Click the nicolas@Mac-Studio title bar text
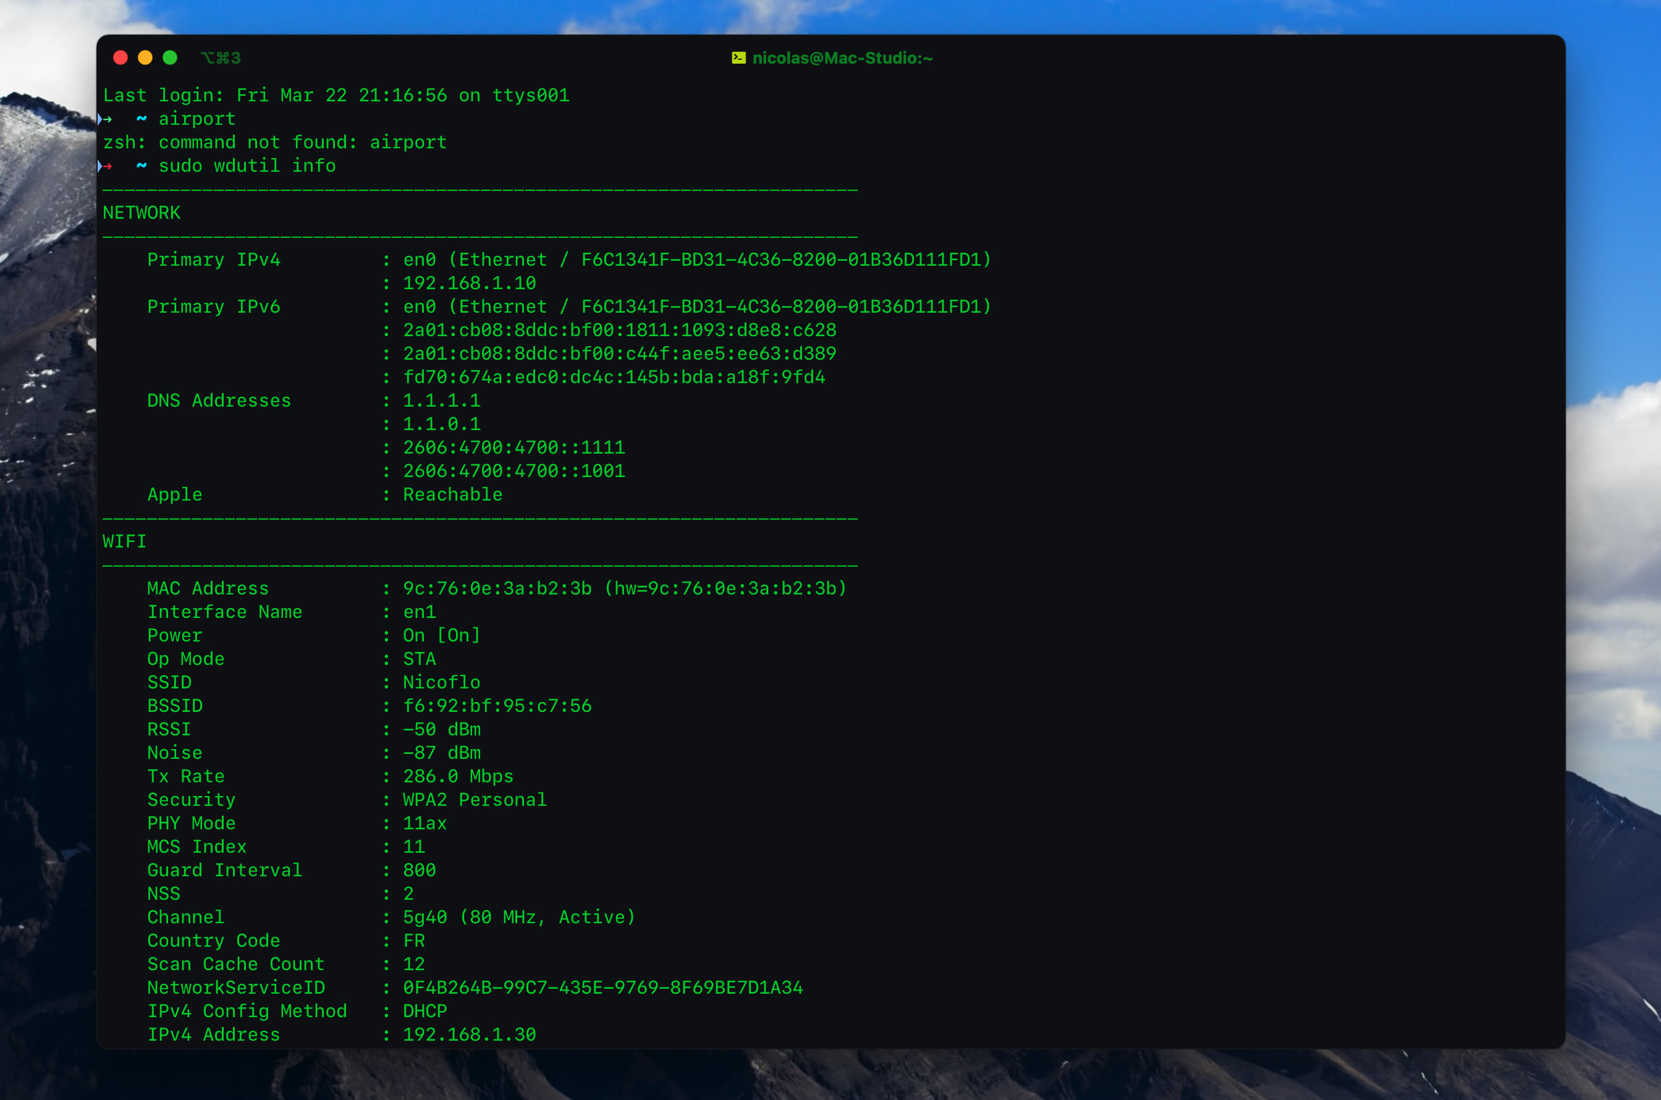The image size is (1661, 1100). (x=842, y=58)
